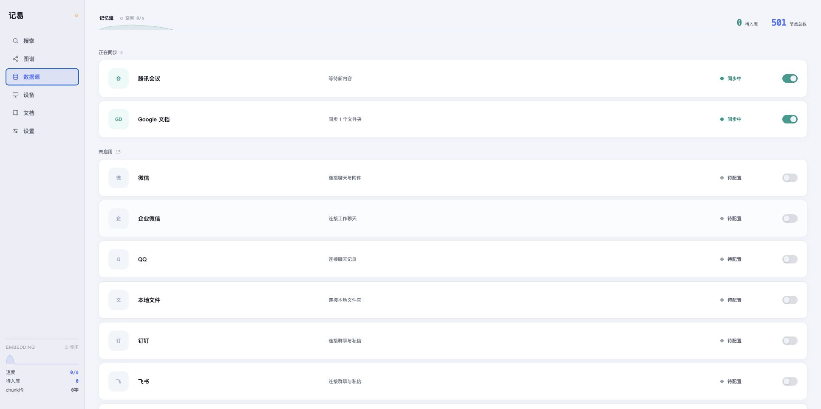Click the 正在同步 section heading

(x=108, y=53)
